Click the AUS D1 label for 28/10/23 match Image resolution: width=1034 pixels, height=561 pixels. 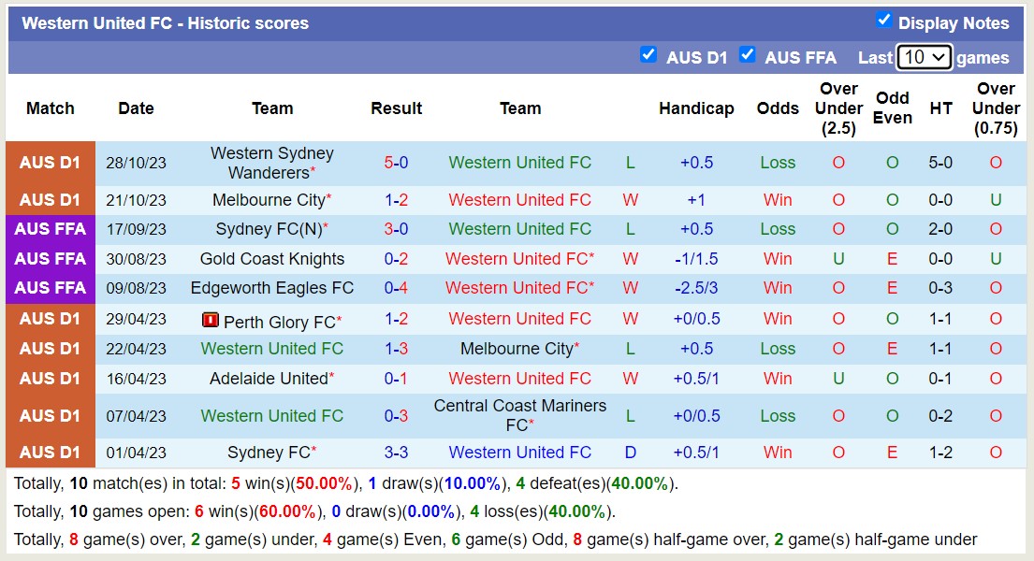coord(51,163)
